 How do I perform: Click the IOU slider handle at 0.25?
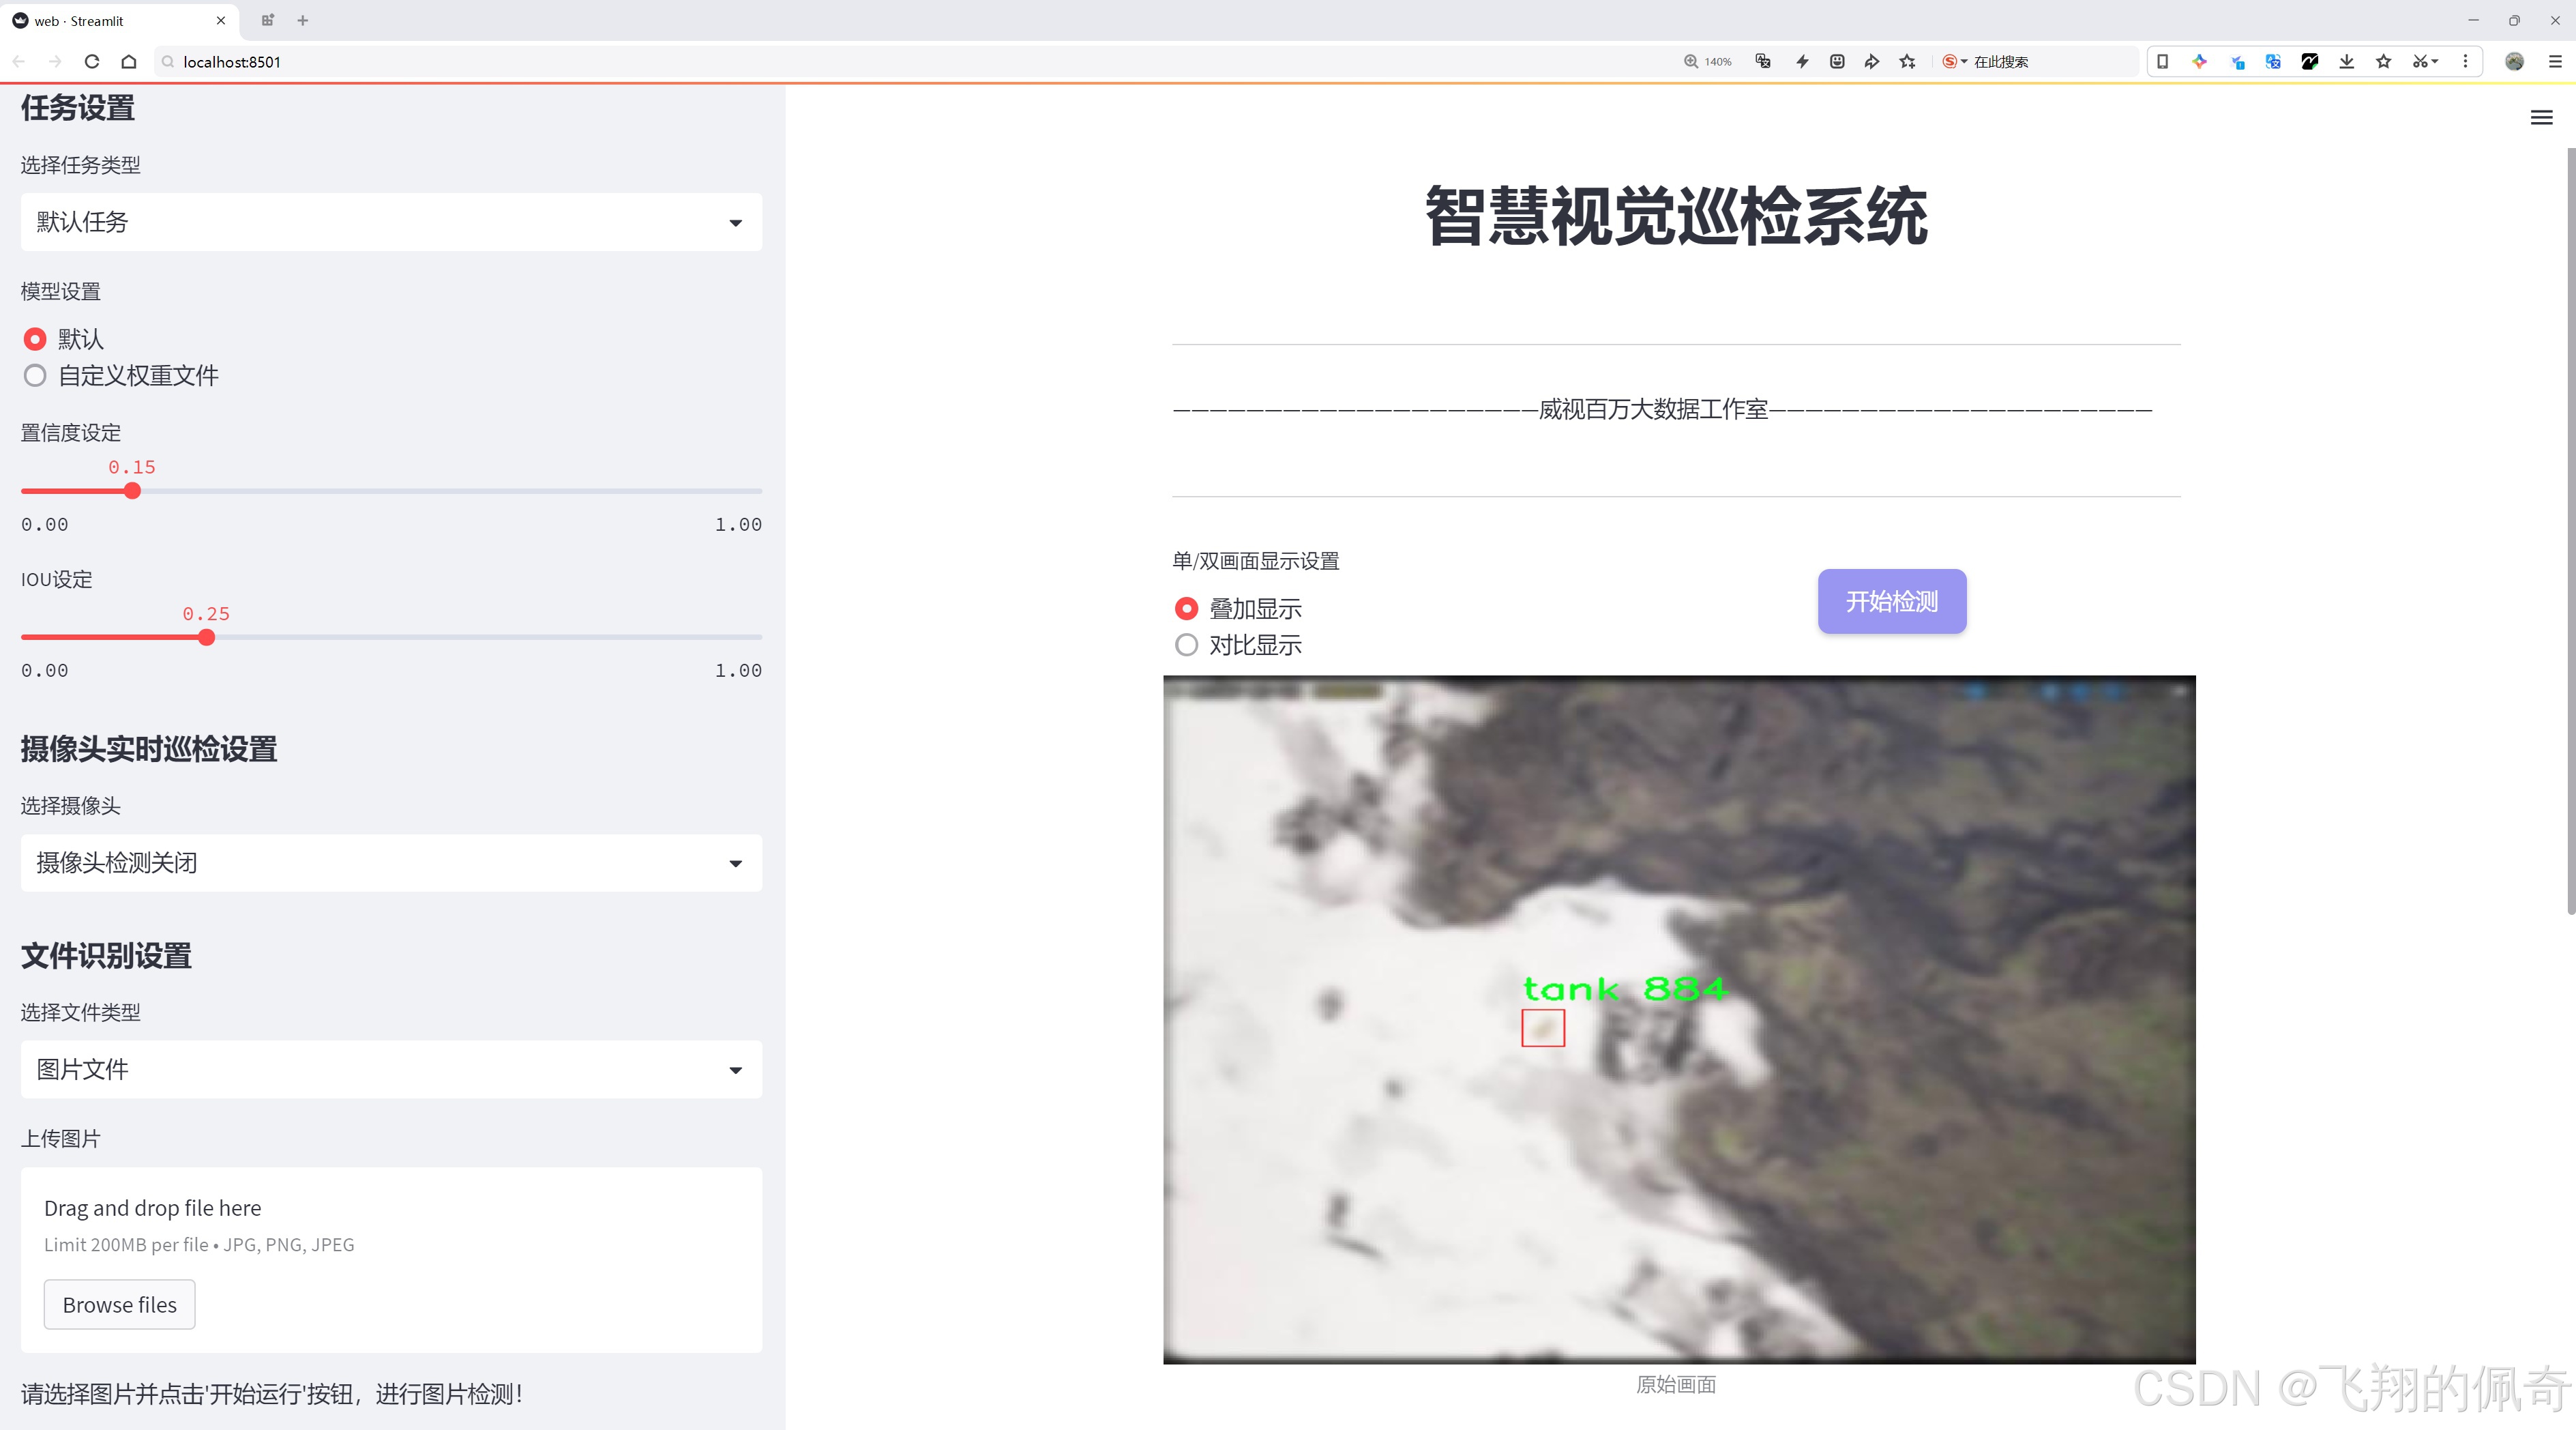click(x=206, y=637)
